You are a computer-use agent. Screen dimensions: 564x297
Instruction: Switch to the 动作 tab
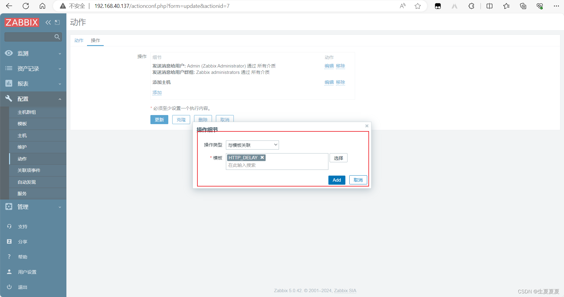(x=79, y=40)
